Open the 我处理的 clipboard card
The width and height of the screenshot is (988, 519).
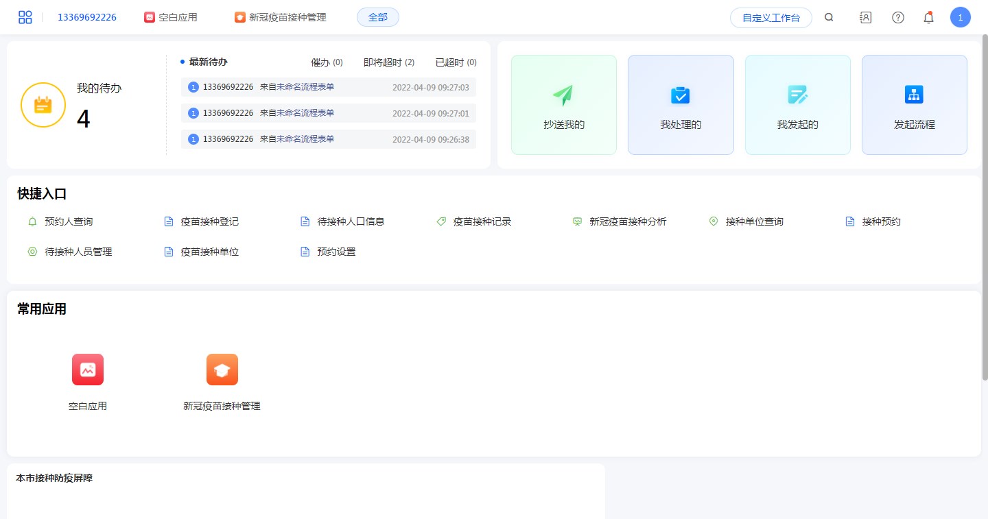[680, 105]
